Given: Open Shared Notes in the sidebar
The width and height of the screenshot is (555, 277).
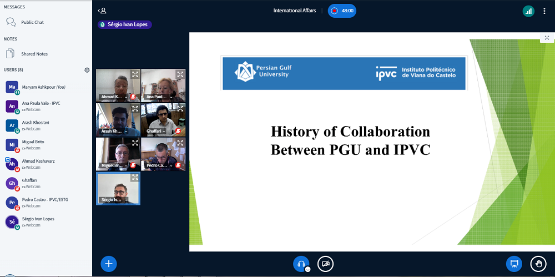Looking at the screenshot, I should [x=34, y=54].
